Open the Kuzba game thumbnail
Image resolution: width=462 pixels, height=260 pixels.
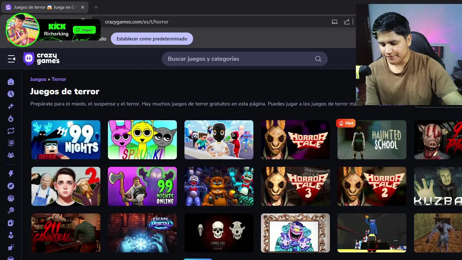point(438,186)
